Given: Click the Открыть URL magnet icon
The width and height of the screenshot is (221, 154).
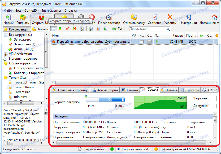Looking at the screenshot, I should click(x=41, y=17).
